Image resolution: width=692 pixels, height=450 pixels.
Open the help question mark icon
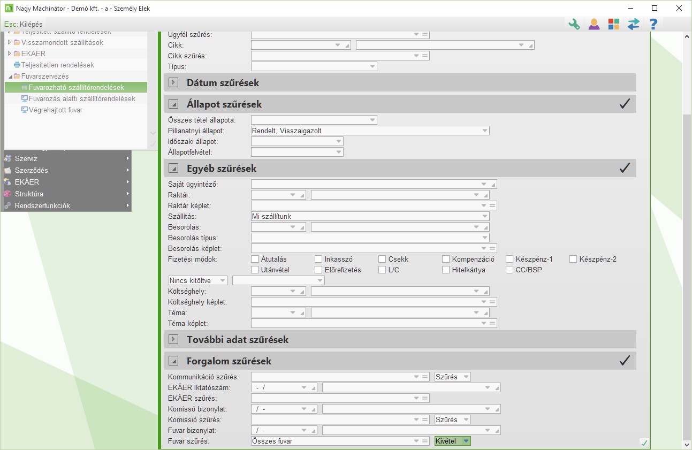653,24
